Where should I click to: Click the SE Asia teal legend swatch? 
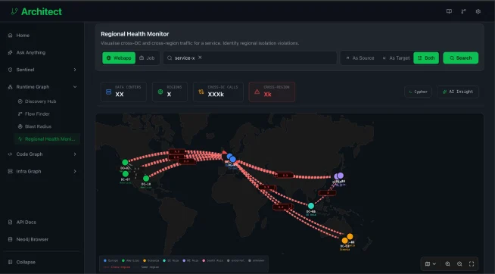click(164, 260)
